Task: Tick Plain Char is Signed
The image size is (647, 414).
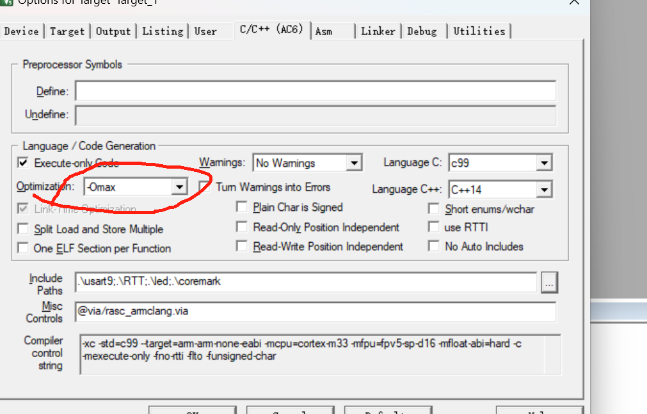Action: tap(242, 207)
